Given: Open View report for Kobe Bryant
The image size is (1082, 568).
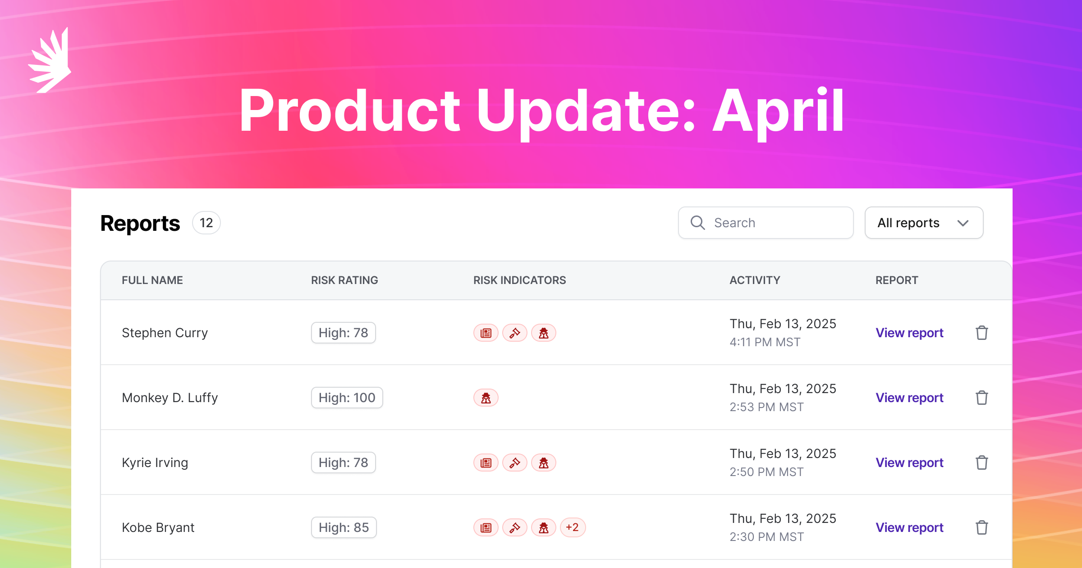Looking at the screenshot, I should click(909, 528).
